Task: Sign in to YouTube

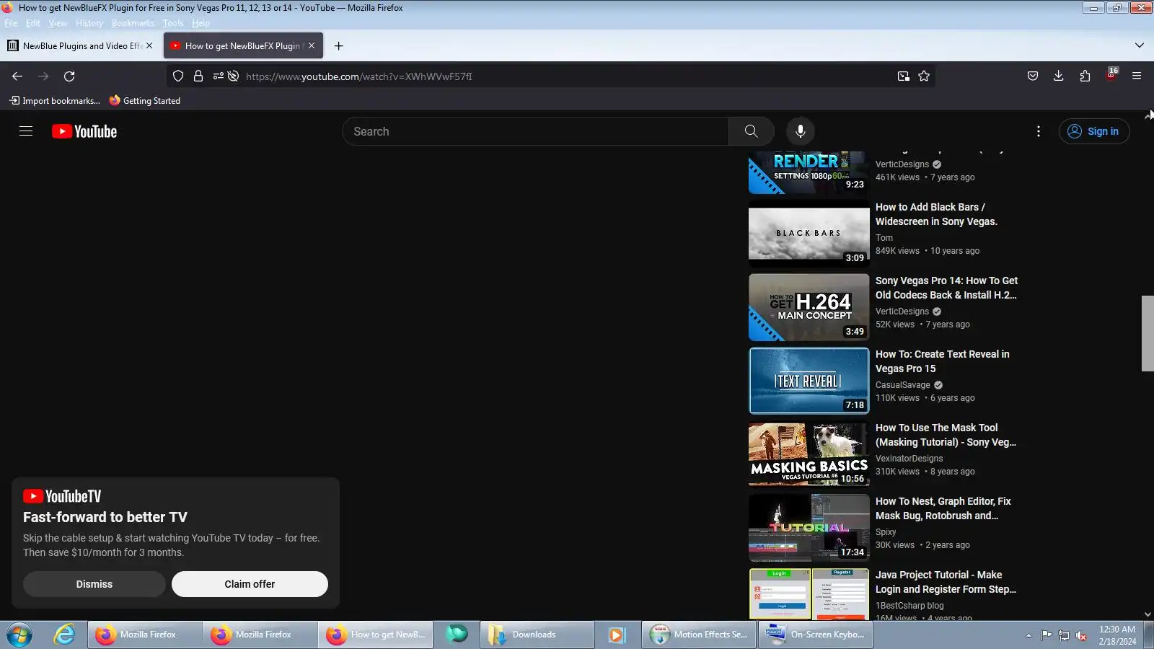Action: [x=1094, y=131]
